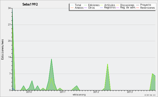The height and width of the screenshot is (97, 158).
Task: Click the CC BY-SA 3.0 license text
Action: click(150, 95)
